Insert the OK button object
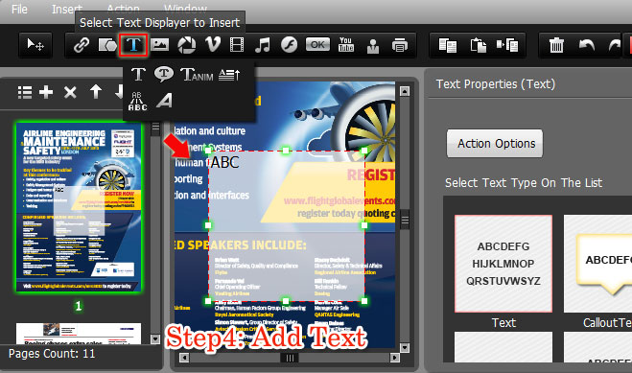Screen dimensions: 632x373 (317, 44)
